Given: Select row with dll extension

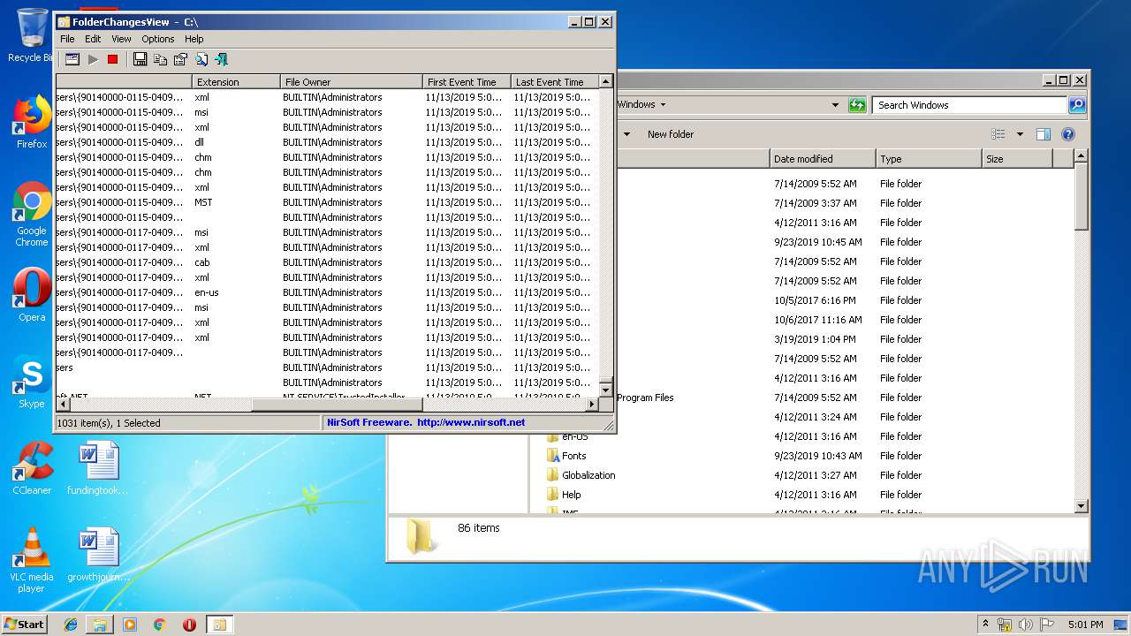Looking at the screenshot, I should pos(327,142).
